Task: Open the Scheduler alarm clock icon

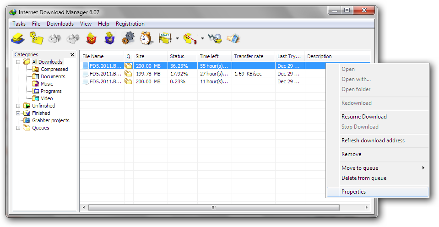Action: click(146, 38)
